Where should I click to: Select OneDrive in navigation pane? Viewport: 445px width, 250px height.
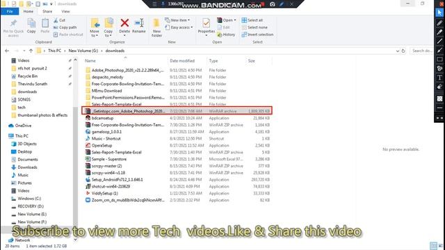[x=23, y=126]
